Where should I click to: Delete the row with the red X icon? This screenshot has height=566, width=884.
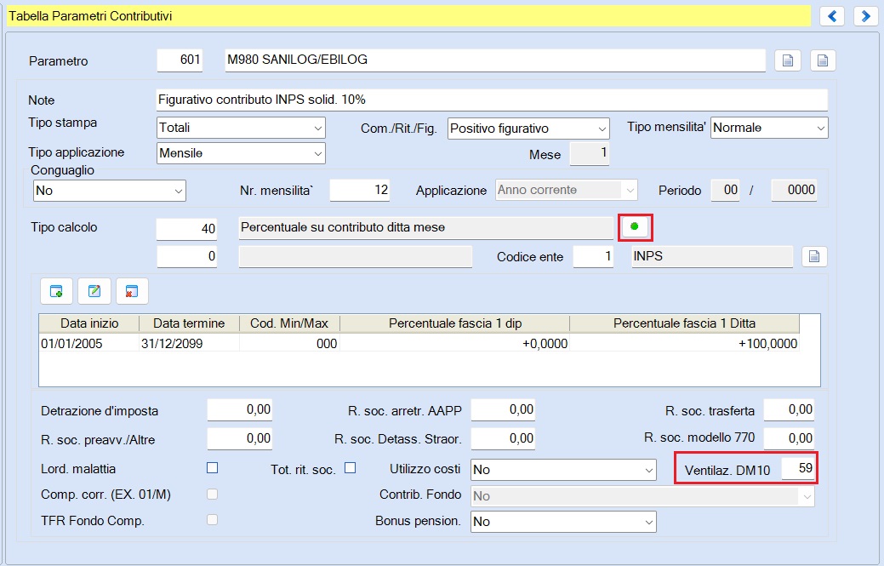(132, 291)
